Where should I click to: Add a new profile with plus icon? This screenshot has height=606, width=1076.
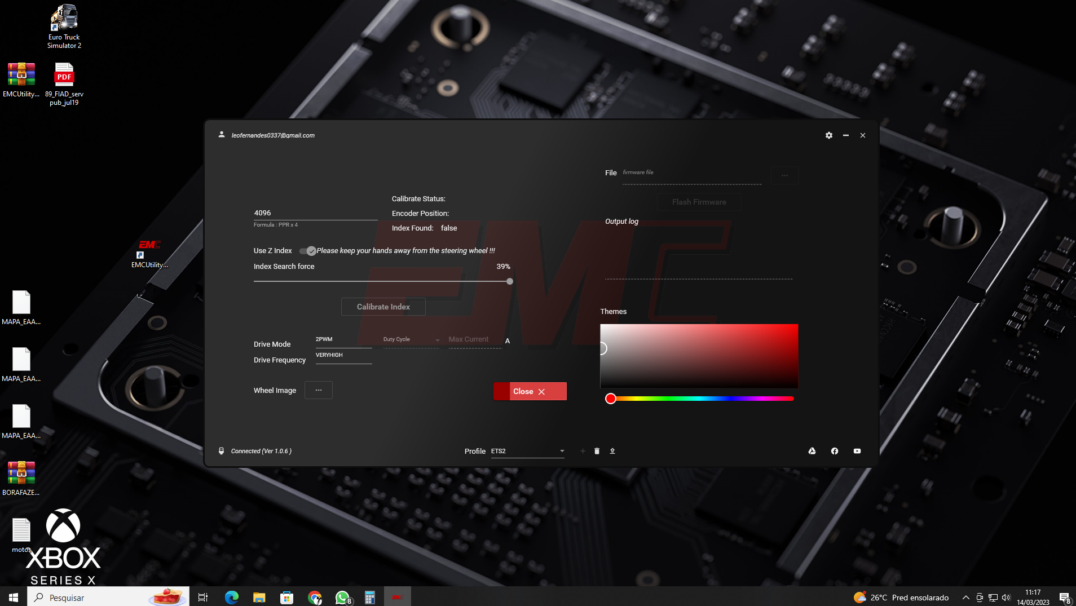coord(583,451)
